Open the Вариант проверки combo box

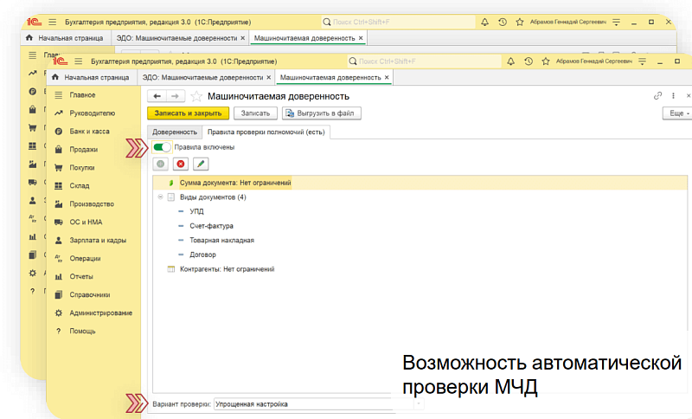coord(318,404)
